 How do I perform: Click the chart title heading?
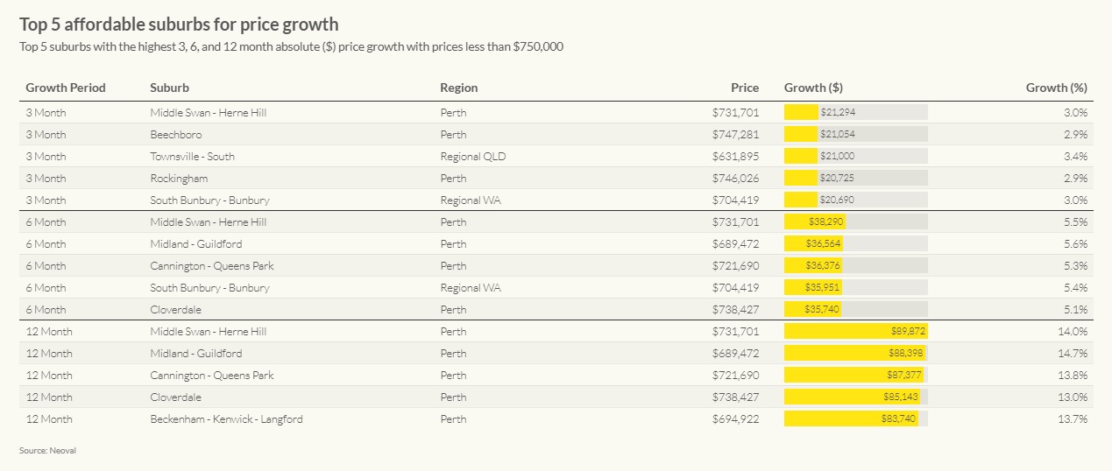click(179, 25)
